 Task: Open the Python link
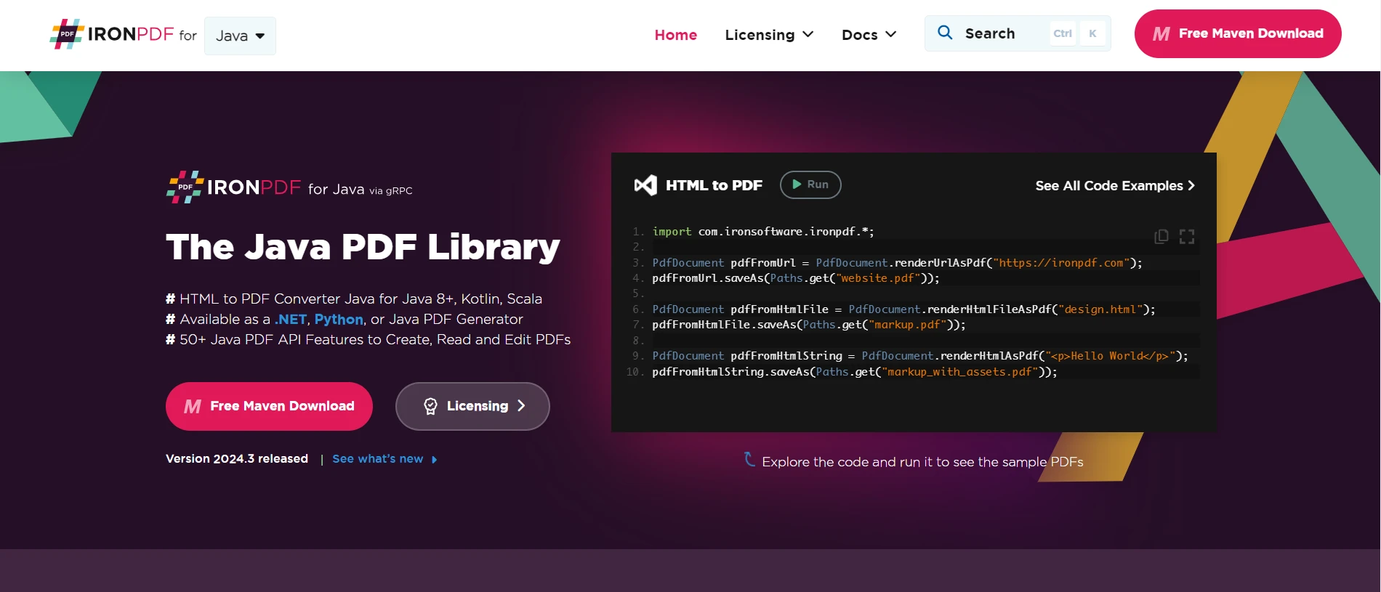(x=339, y=320)
